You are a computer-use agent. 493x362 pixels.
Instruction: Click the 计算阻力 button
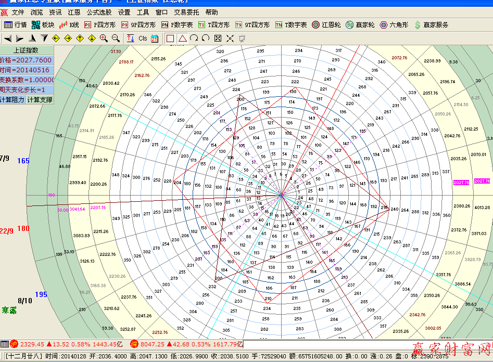12,99
